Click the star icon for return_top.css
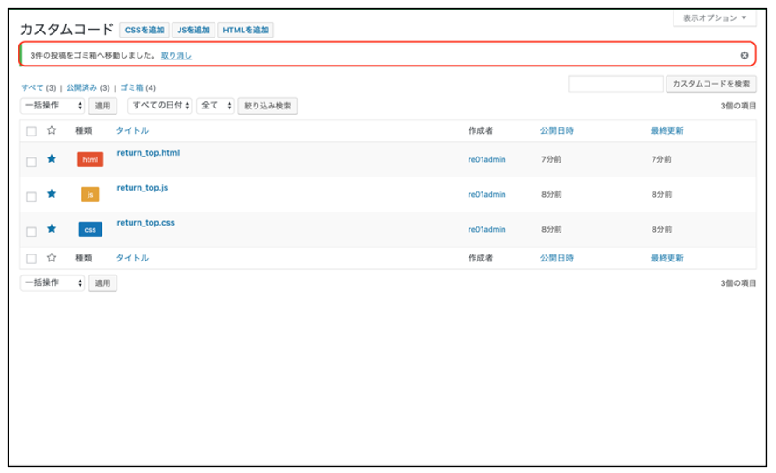 pos(52,229)
